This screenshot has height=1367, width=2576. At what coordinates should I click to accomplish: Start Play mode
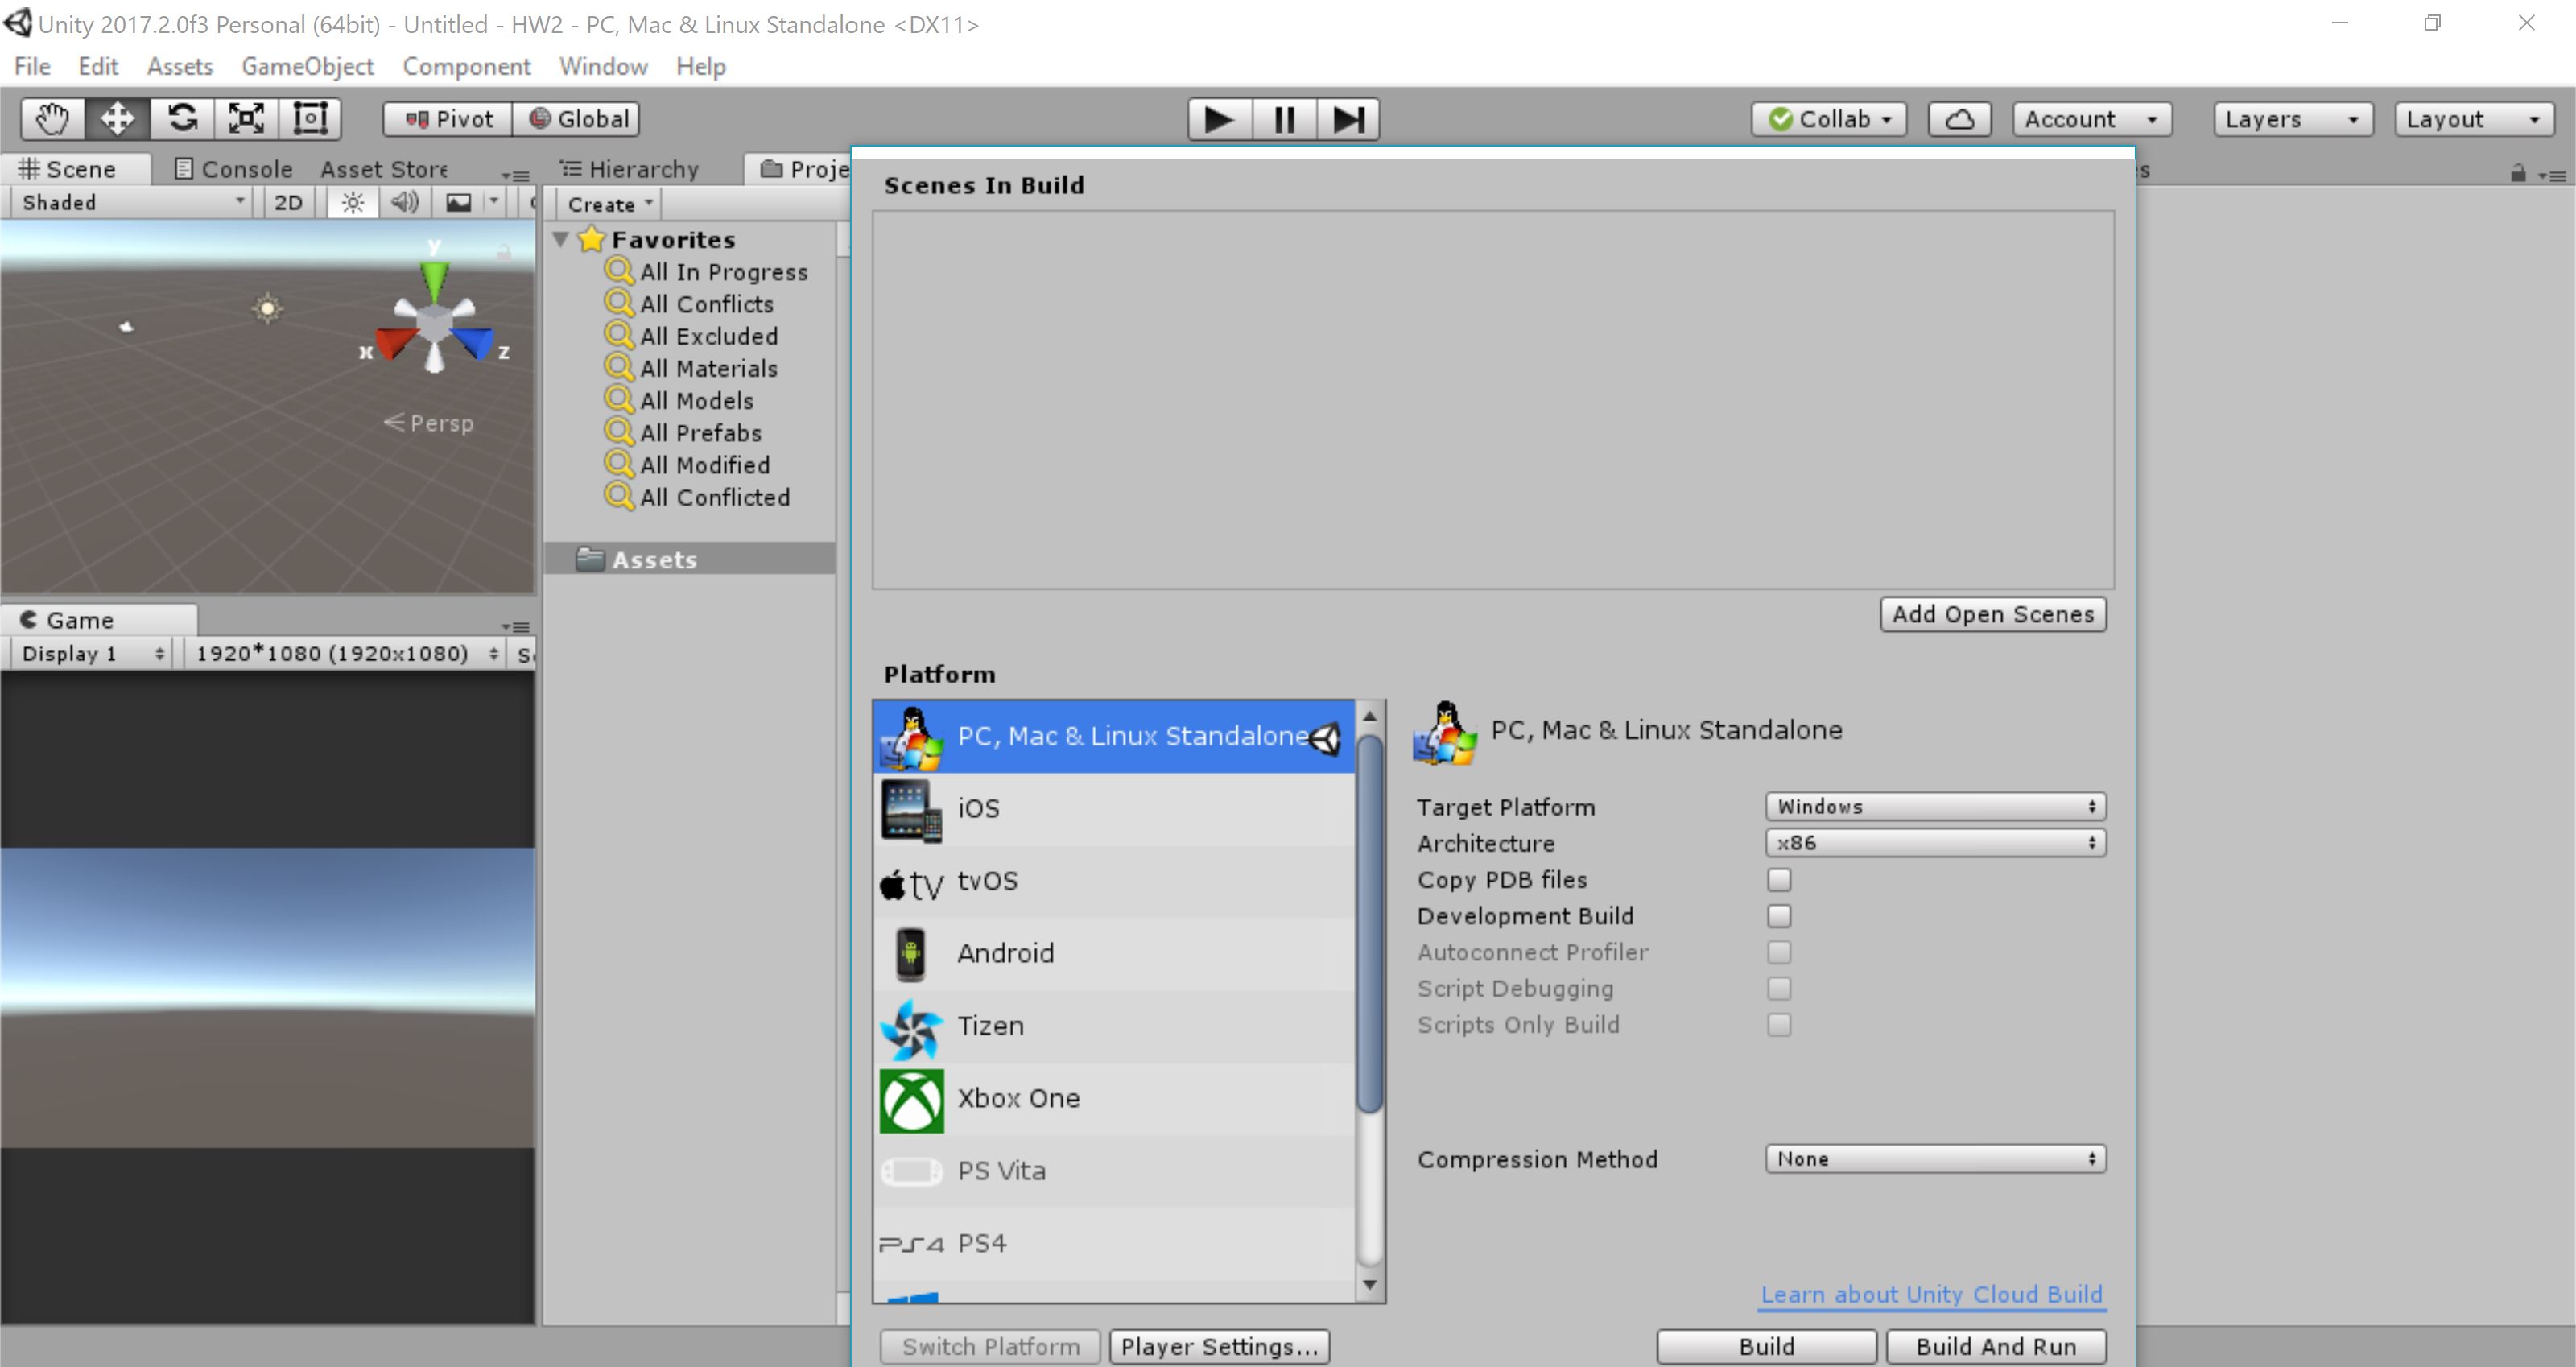click(x=1219, y=120)
